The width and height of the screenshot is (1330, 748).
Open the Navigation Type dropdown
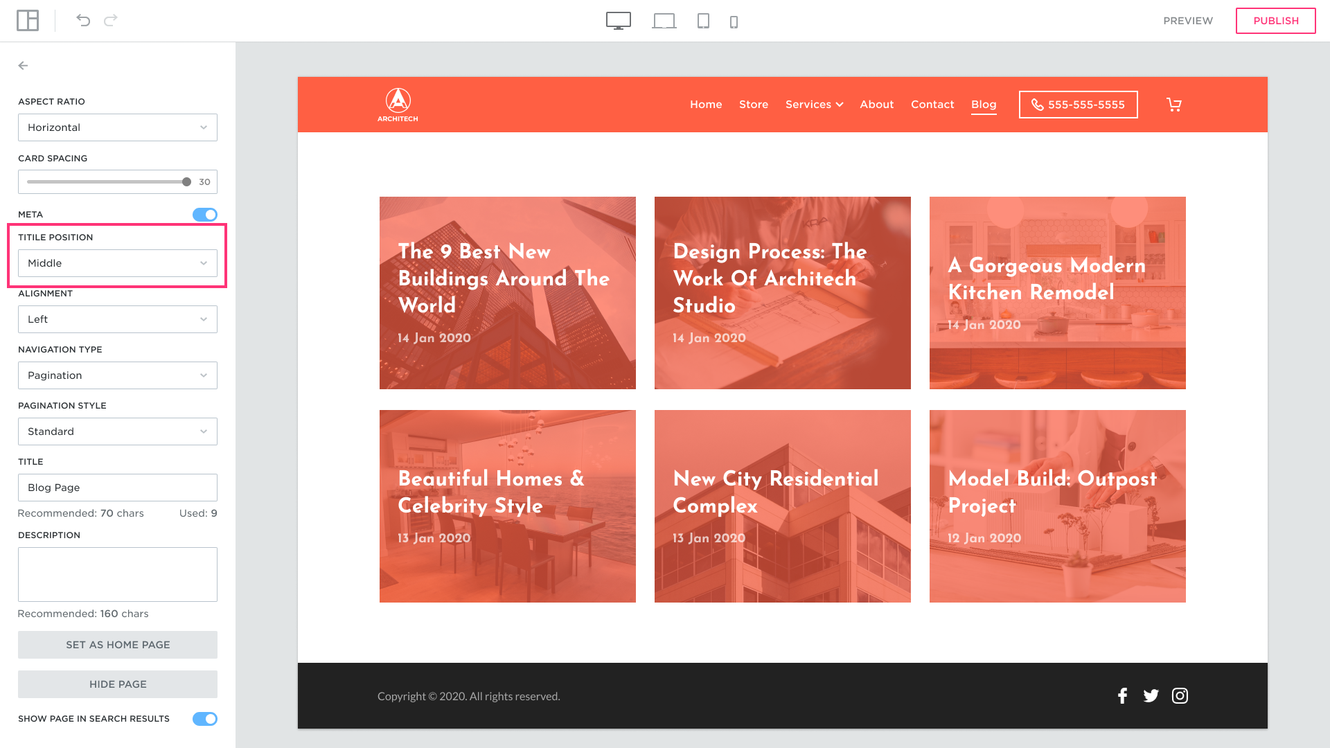118,375
